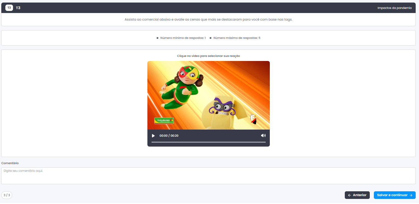Click 'Número mínimo de respostas: 1' text
Screen dimensions: 419x204
click(183, 38)
